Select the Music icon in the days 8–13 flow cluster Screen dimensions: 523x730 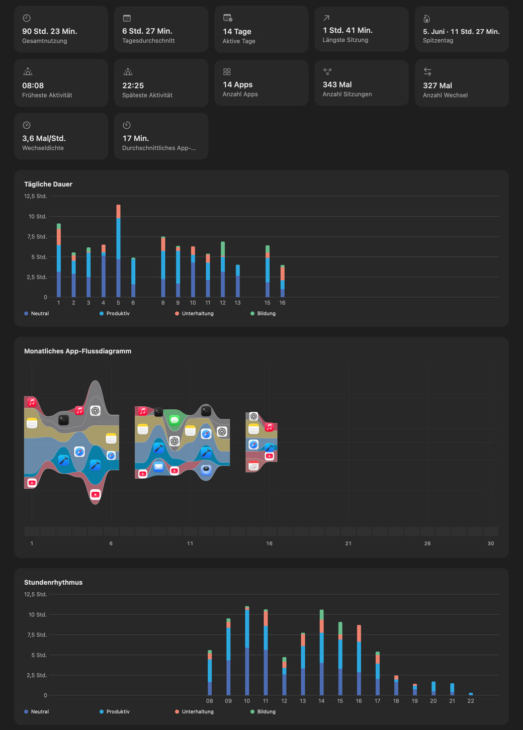click(142, 411)
